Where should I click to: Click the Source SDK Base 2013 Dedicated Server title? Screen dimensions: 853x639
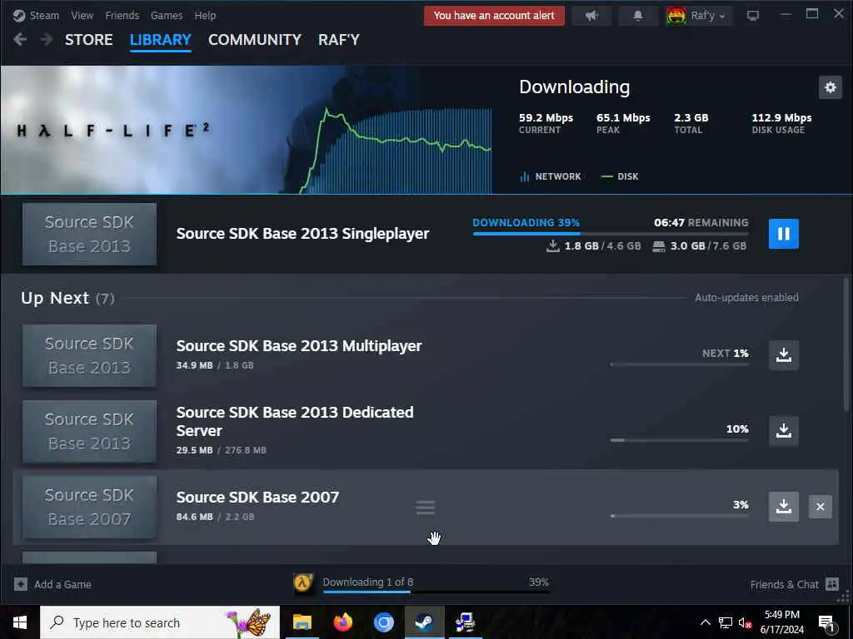tap(295, 421)
